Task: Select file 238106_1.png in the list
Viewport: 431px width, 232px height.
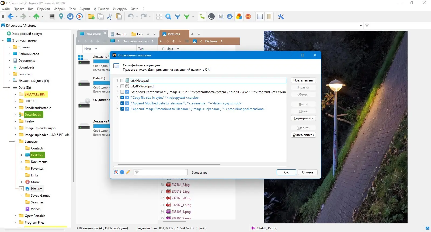Action: (x=181, y=212)
